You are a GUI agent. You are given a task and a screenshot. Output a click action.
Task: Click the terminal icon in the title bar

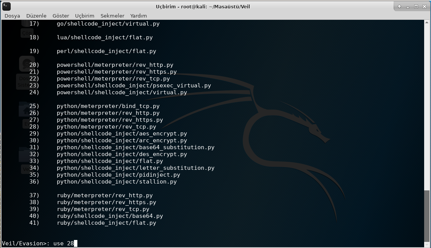[6, 6]
